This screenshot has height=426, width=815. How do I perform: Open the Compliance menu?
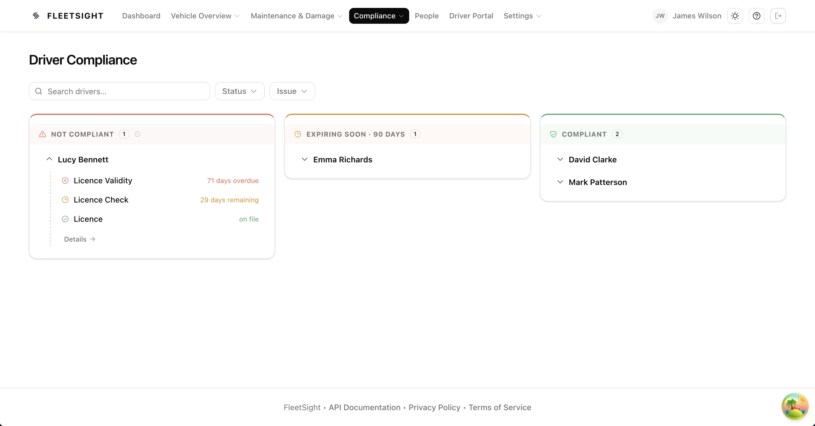379,16
